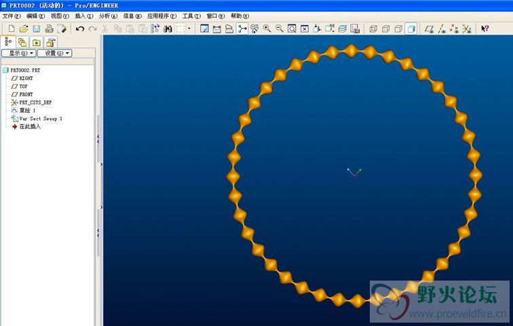Zoom in with the plus magnifier icon

point(267,28)
